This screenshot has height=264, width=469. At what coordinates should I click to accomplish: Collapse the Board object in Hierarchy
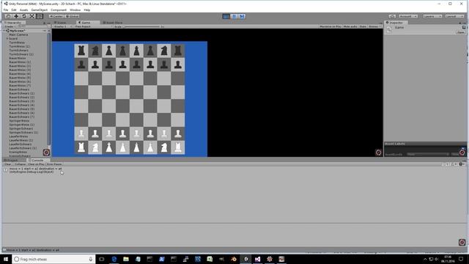click(x=7, y=38)
